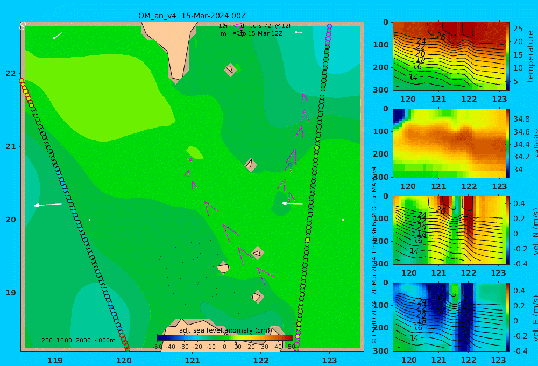Viewport: 538px width, 366px height.
Task: Click the longitude label 119 below the map
Action: 55,361
